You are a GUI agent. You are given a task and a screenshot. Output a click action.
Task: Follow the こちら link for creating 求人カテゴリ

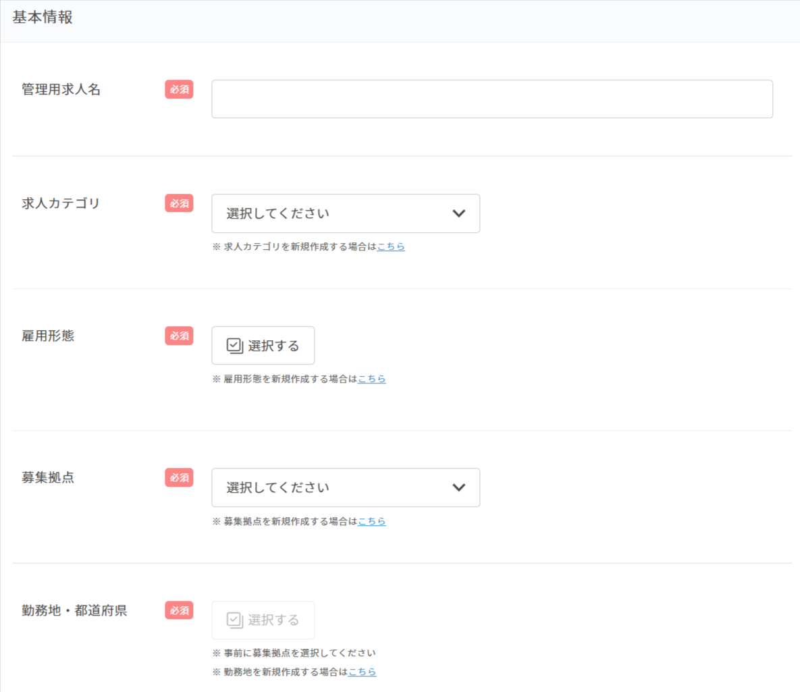coord(391,247)
